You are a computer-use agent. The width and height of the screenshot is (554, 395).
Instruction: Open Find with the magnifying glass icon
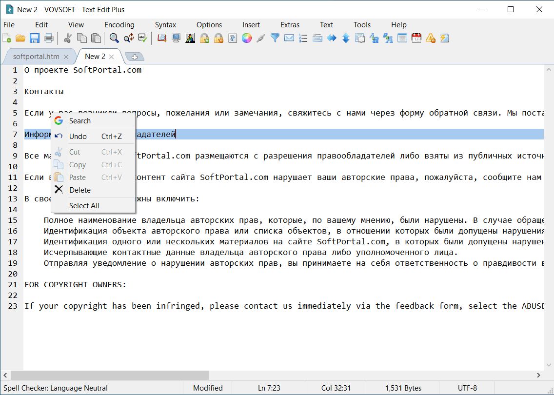coord(114,38)
